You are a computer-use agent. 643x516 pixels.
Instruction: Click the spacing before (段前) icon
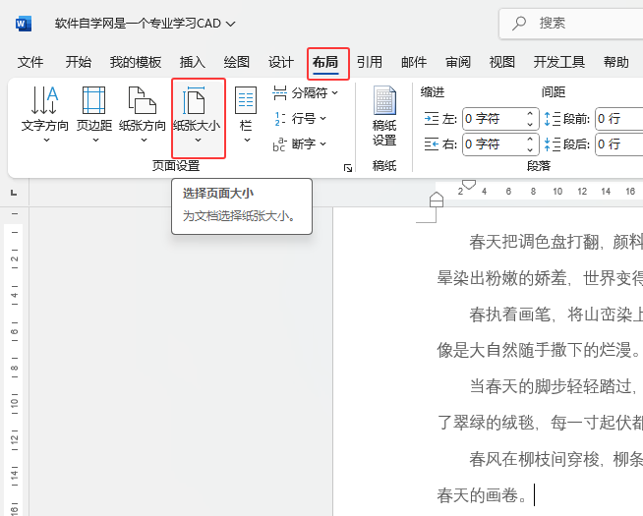coord(552,119)
